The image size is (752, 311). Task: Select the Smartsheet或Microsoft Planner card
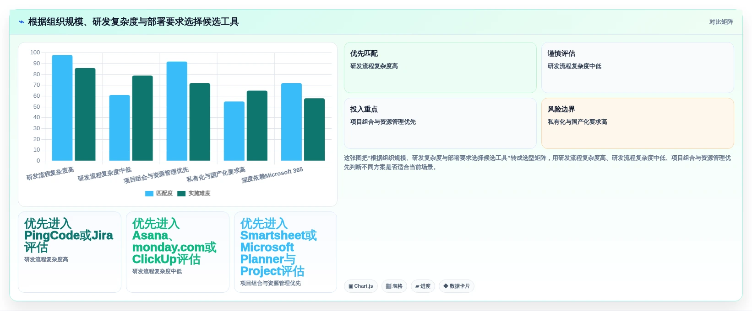(286, 252)
